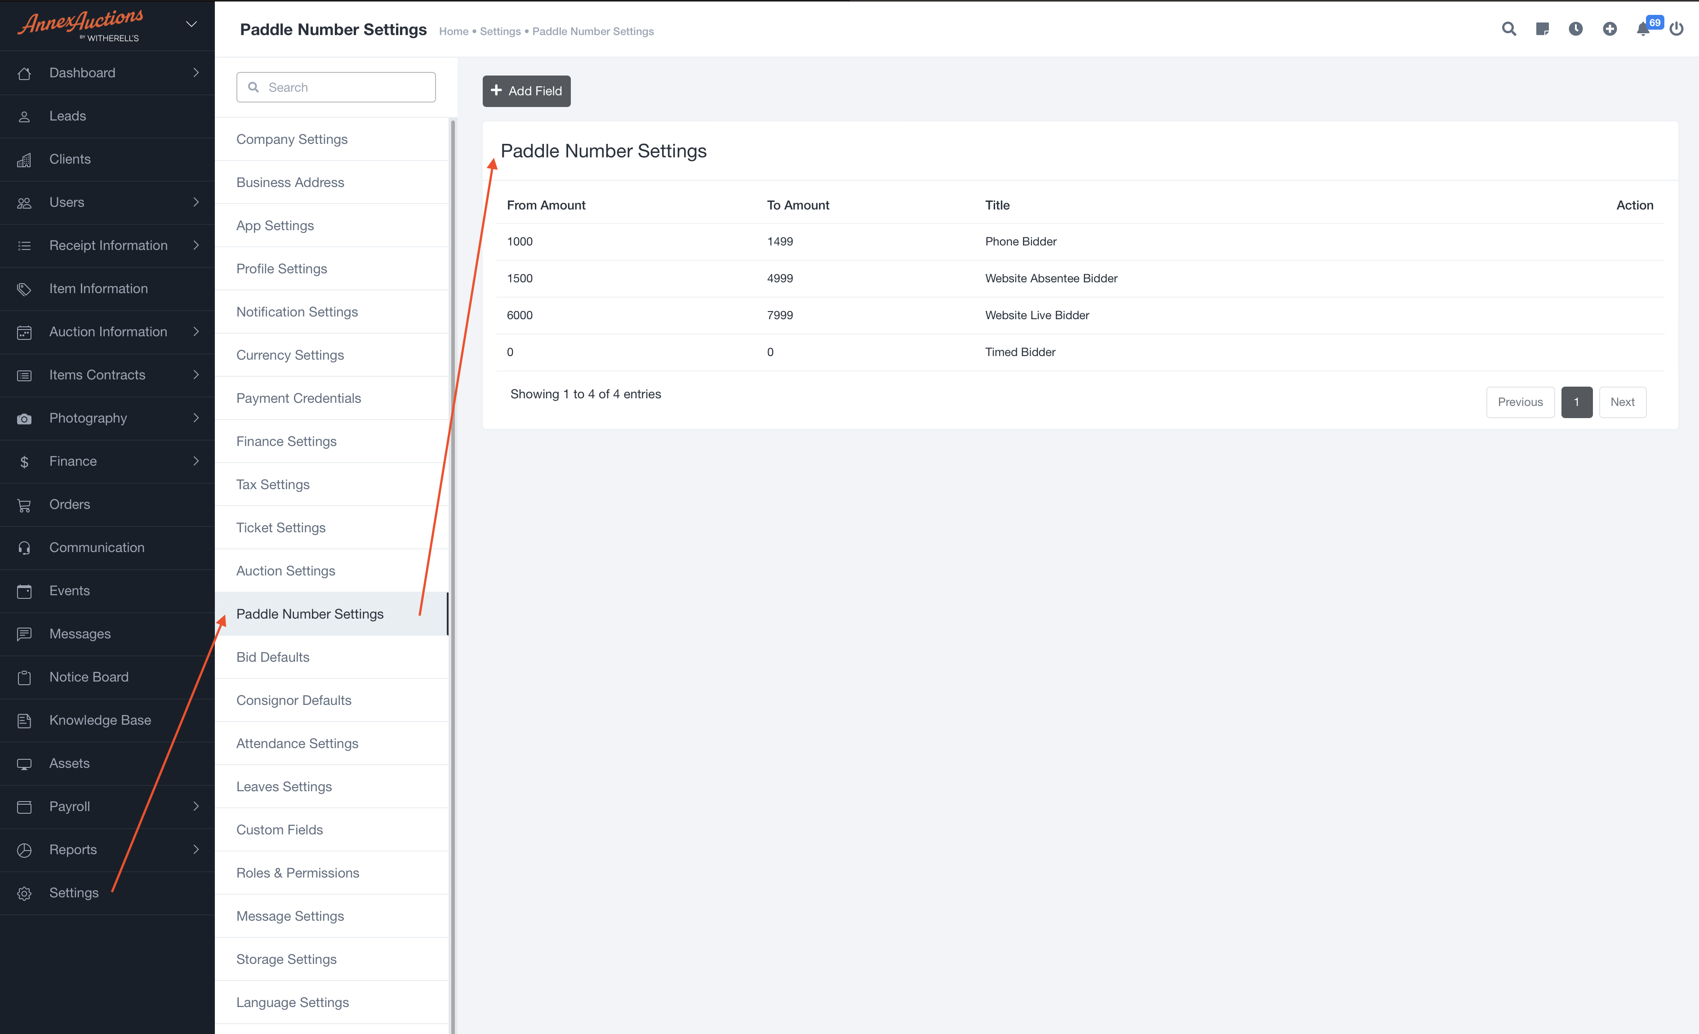Open the sticky note icon in header

click(x=1543, y=29)
